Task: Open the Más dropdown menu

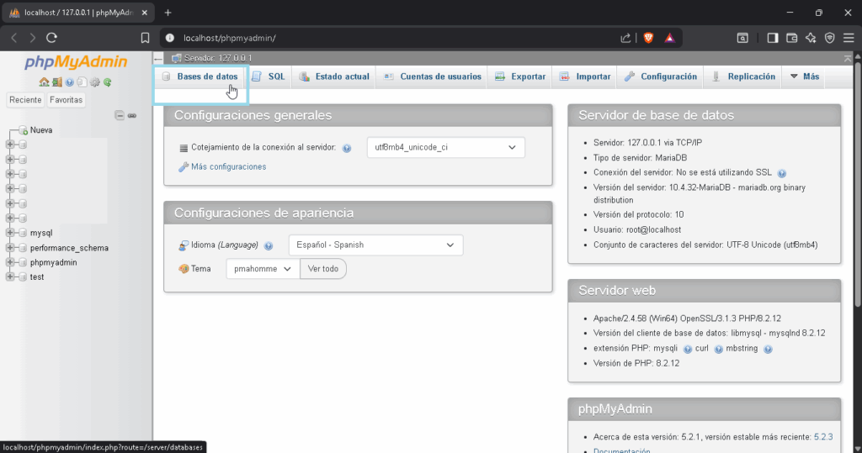Action: tap(805, 76)
